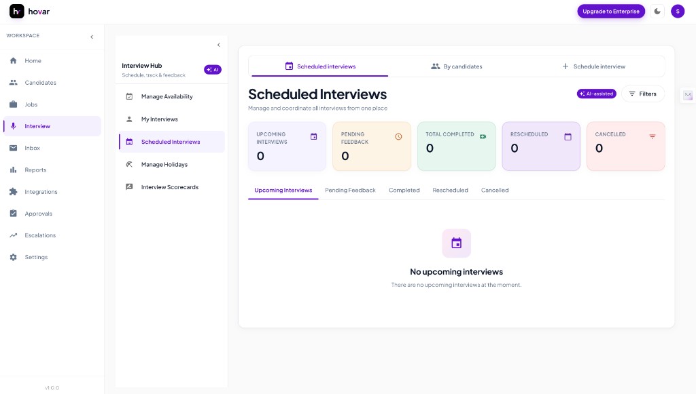Click the side panel toggle at right edge
The height and width of the screenshot is (394, 696).
pyautogui.click(x=688, y=95)
